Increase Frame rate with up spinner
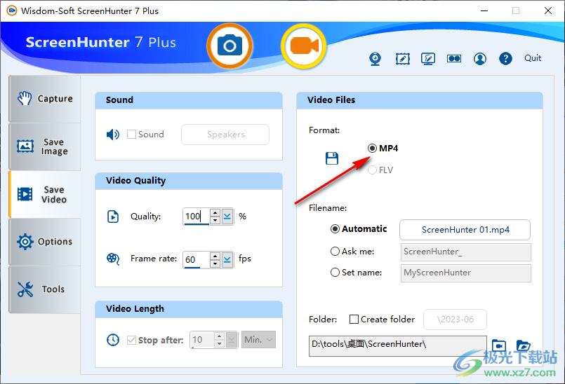Image resolution: width=565 pixels, height=384 pixels. click(215, 256)
